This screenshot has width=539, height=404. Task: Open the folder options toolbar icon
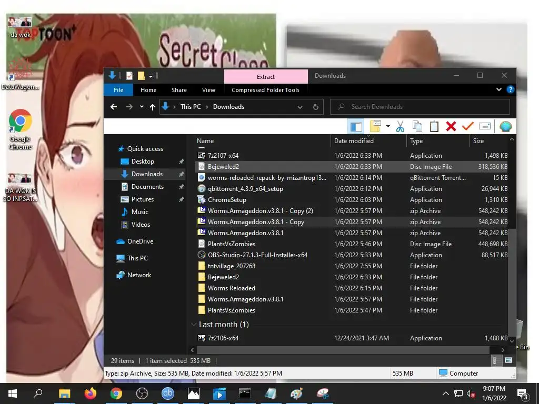[x=375, y=126]
